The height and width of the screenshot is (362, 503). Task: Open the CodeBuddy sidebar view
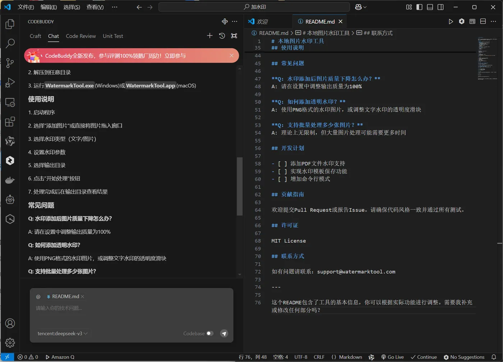point(10,160)
